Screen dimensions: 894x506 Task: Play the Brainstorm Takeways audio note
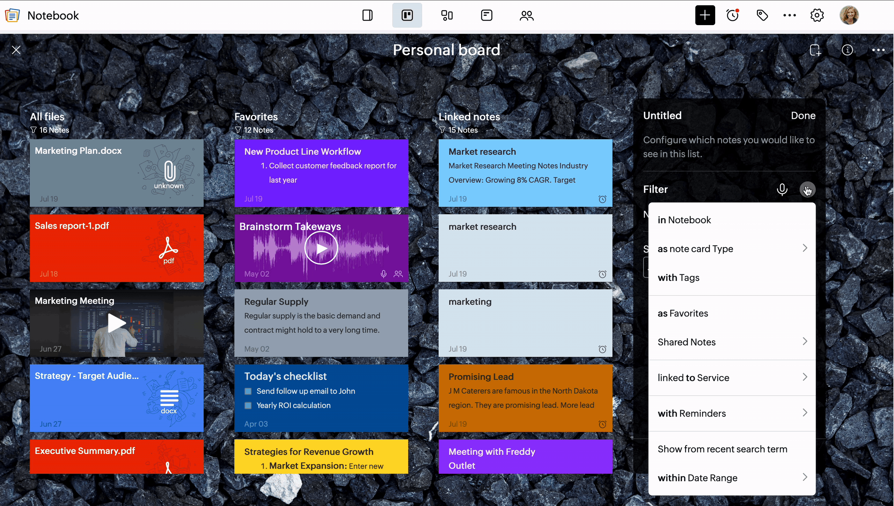click(x=321, y=248)
